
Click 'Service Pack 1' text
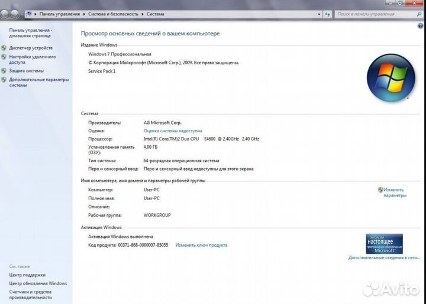coord(102,71)
